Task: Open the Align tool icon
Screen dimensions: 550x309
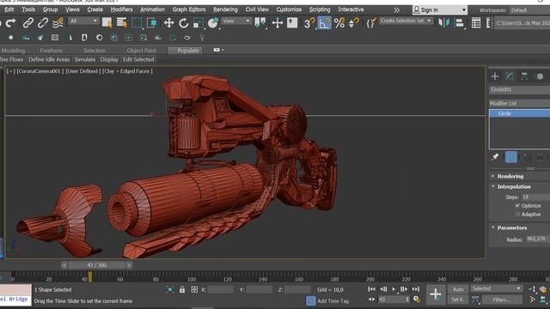Action: [x=459, y=23]
